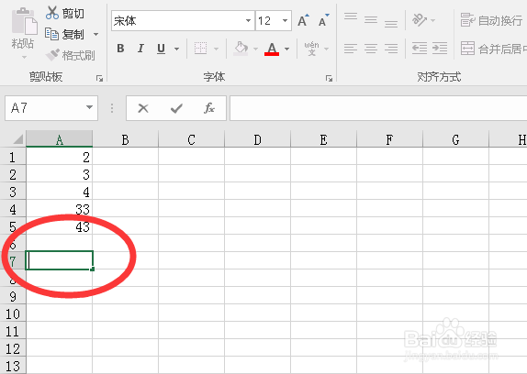The width and height of the screenshot is (527, 374).
Task: Open the underline style dropdown arrow
Action: [x=177, y=49]
